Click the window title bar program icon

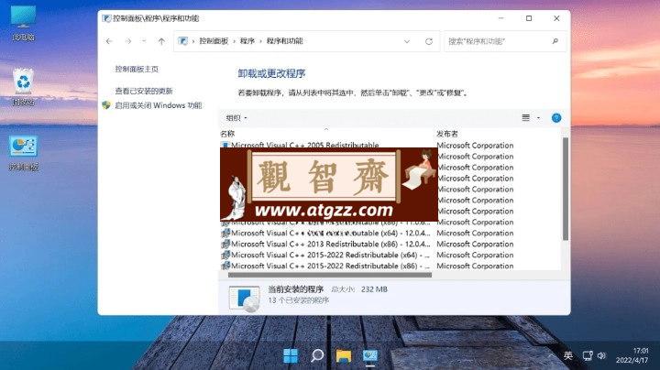106,18
